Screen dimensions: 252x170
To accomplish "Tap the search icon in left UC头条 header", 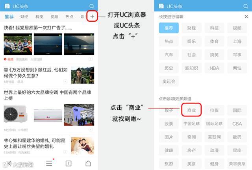I will click(x=92, y=6).
